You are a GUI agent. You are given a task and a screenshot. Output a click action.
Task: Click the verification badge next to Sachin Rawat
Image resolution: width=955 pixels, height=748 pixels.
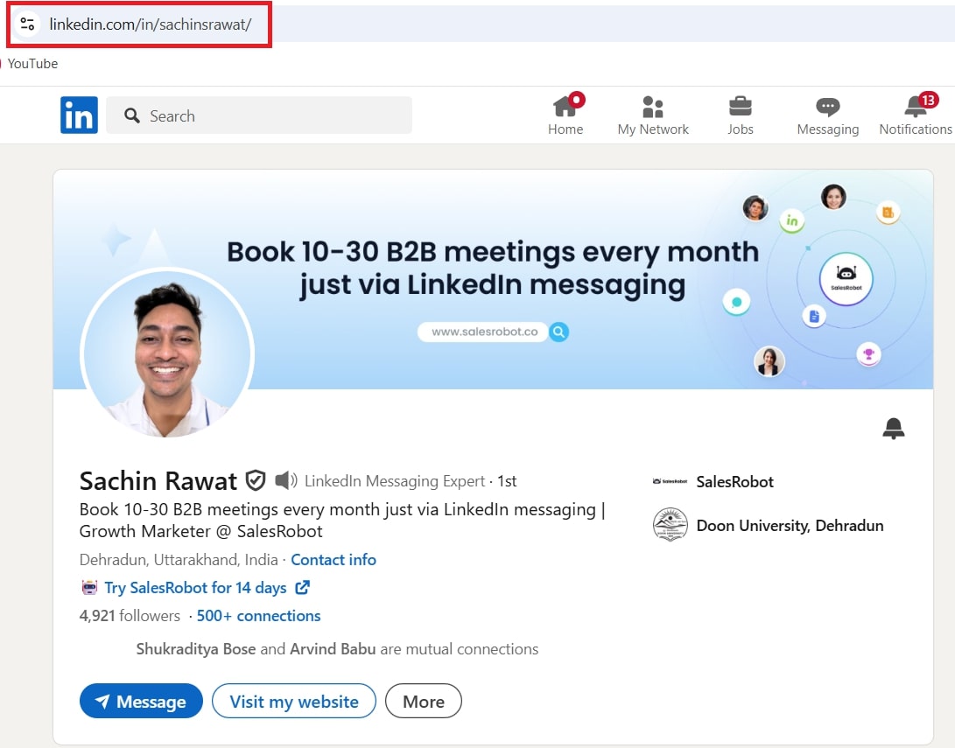[255, 480]
